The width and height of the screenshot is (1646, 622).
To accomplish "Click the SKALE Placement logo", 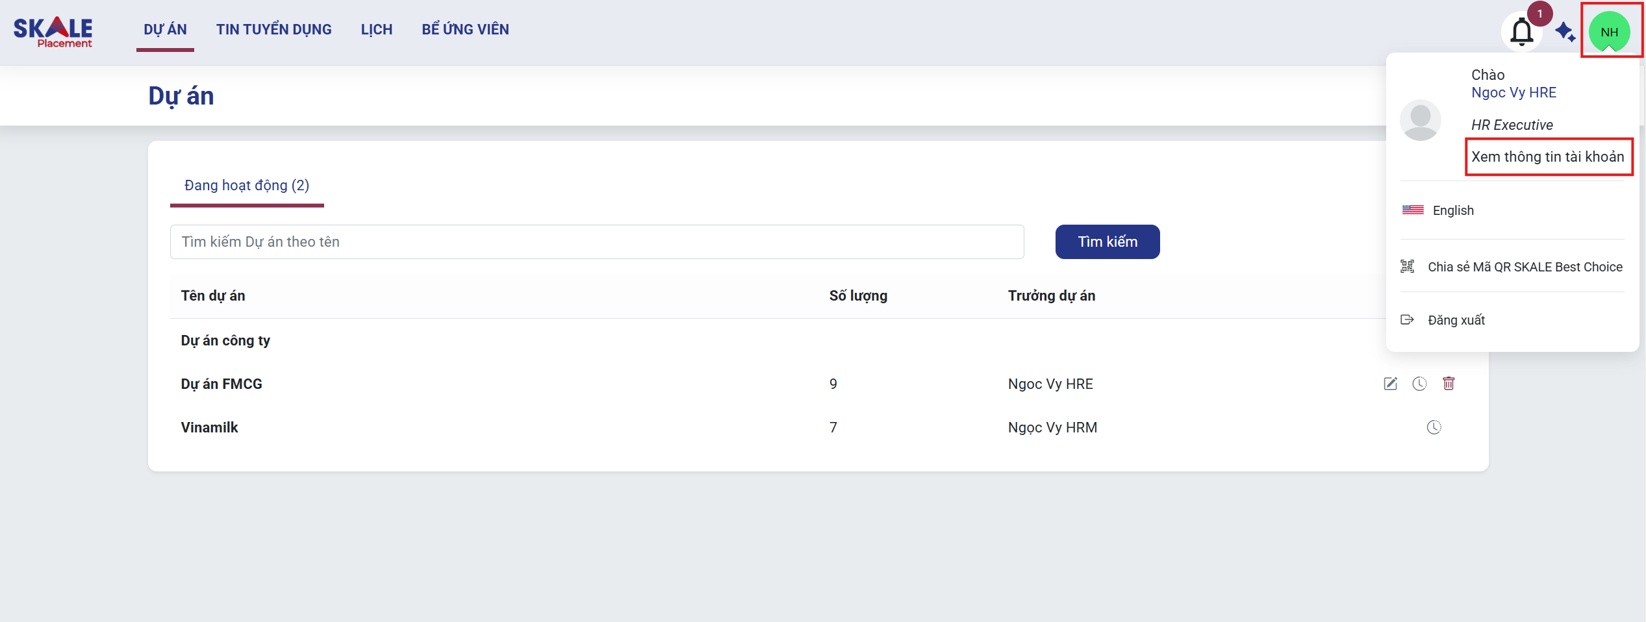I will [x=53, y=32].
